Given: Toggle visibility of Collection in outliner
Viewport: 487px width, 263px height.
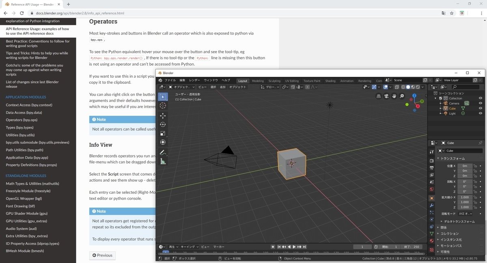Looking at the screenshot, I should click(481, 98).
